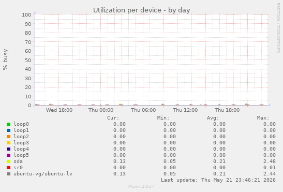Screen dimensions: 283x192
Task: Click the 50 y-axis tick label
Action: pyautogui.click(x=28, y=60)
